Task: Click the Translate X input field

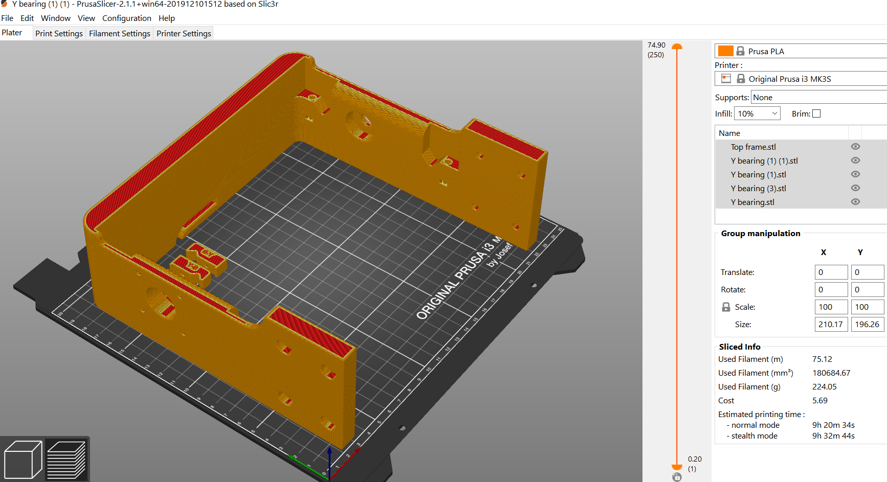Action: (831, 272)
